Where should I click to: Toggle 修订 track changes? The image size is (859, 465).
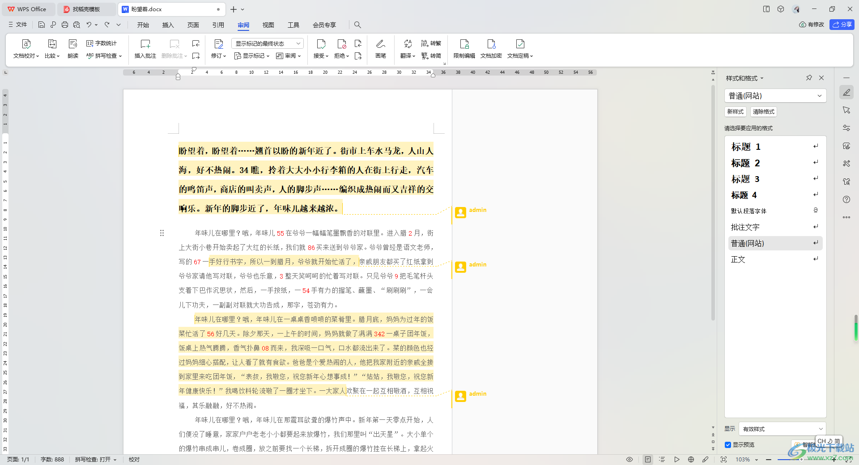tap(219, 49)
